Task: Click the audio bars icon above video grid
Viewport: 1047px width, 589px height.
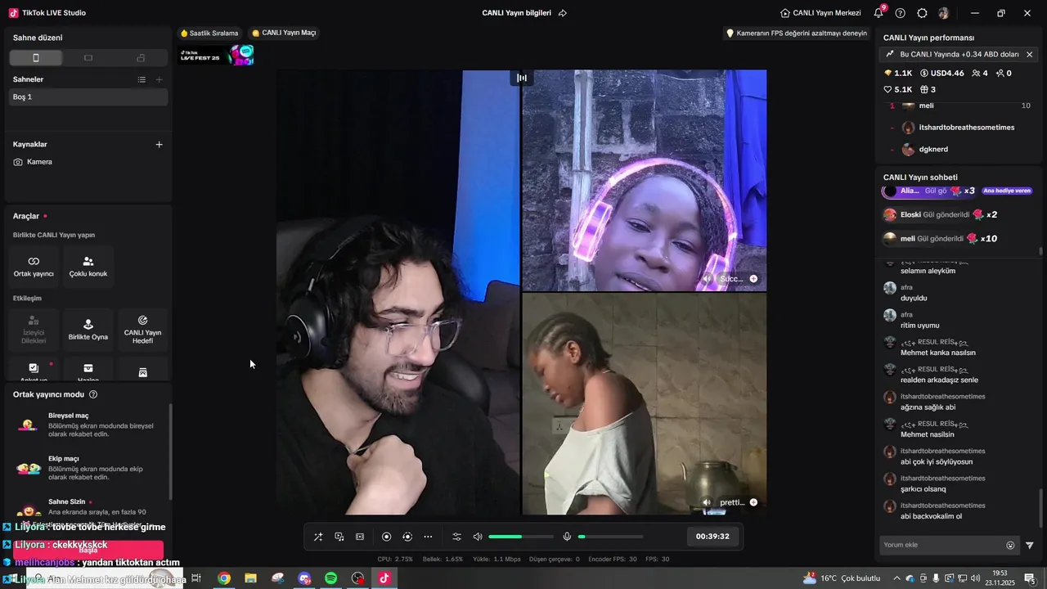Action: [x=522, y=78]
